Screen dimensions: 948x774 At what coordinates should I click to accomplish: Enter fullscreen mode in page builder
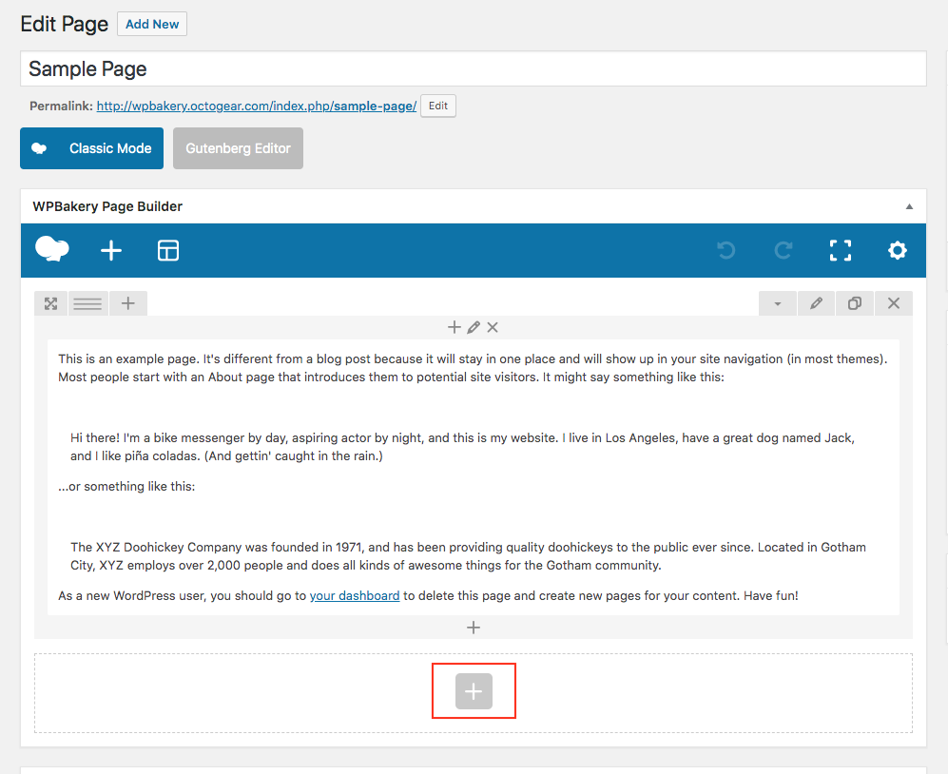pyautogui.click(x=841, y=251)
